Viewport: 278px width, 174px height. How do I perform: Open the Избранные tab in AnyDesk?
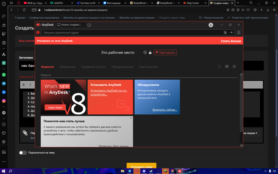point(68,67)
